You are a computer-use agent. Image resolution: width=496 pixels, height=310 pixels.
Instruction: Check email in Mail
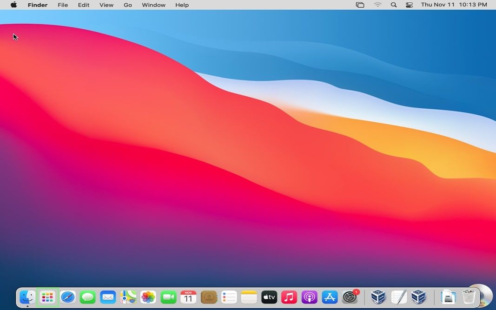(x=107, y=297)
